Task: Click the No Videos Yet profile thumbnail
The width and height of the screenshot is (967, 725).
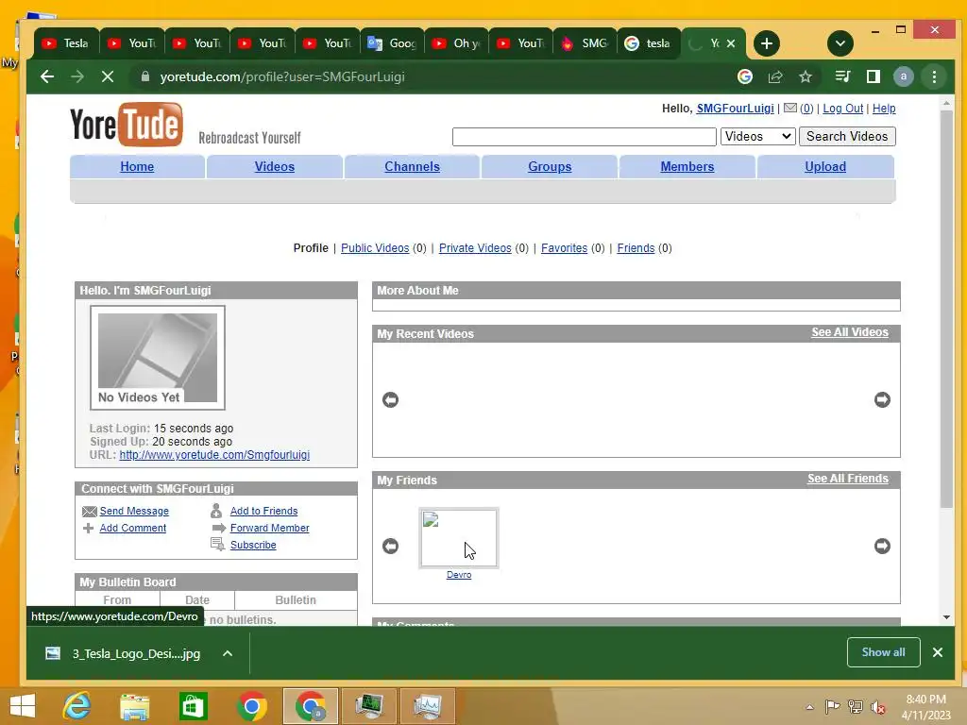Action: [158, 358]
